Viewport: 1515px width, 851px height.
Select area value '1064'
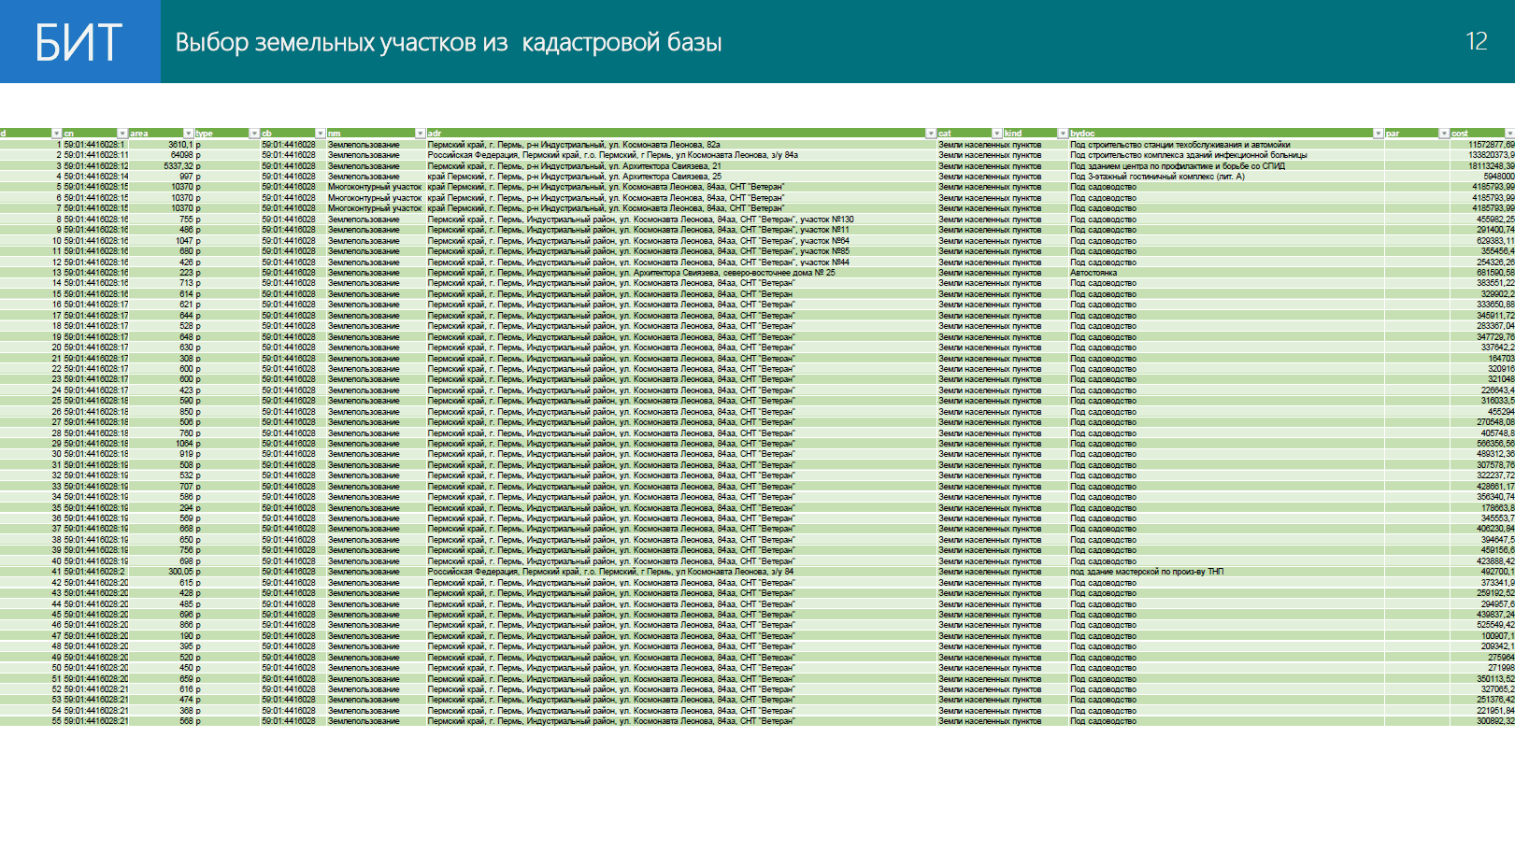(x=184, y=444)
